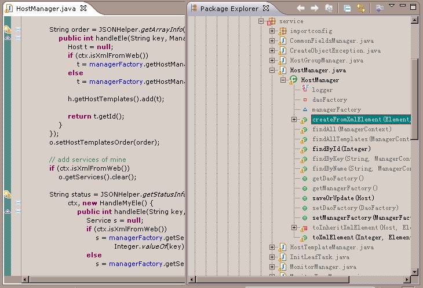The width and height of the screenshot is (423, 288).
Task: Click the CommonFieldsManager.java file icon
Action: click(x=282, y=41)
